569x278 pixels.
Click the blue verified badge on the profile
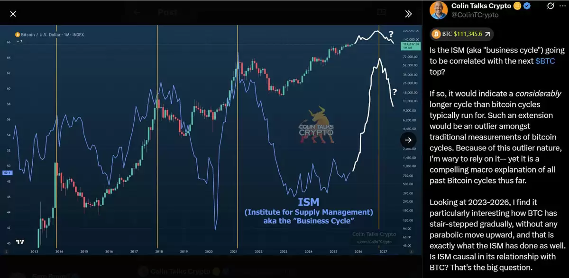click(x=527, y=6)
